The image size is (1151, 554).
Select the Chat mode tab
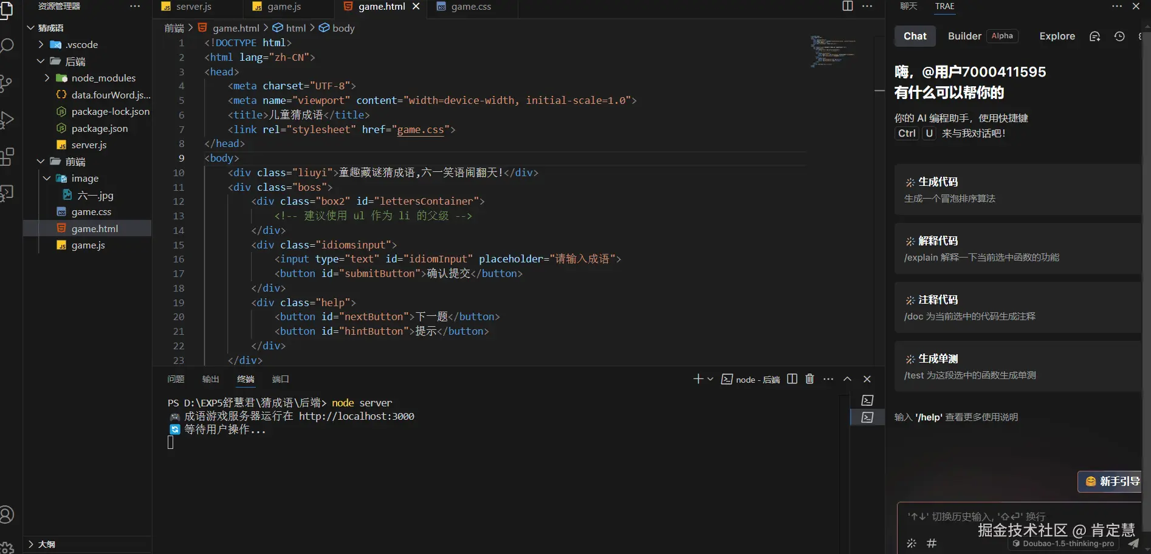tap(915, 36)
